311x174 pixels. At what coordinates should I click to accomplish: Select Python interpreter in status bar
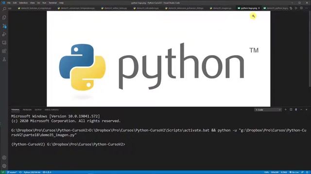(32, 172)
